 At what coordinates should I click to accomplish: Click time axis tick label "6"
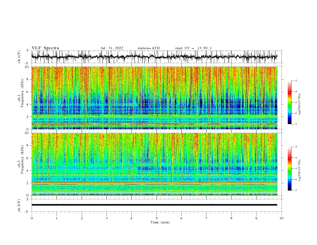182,218
